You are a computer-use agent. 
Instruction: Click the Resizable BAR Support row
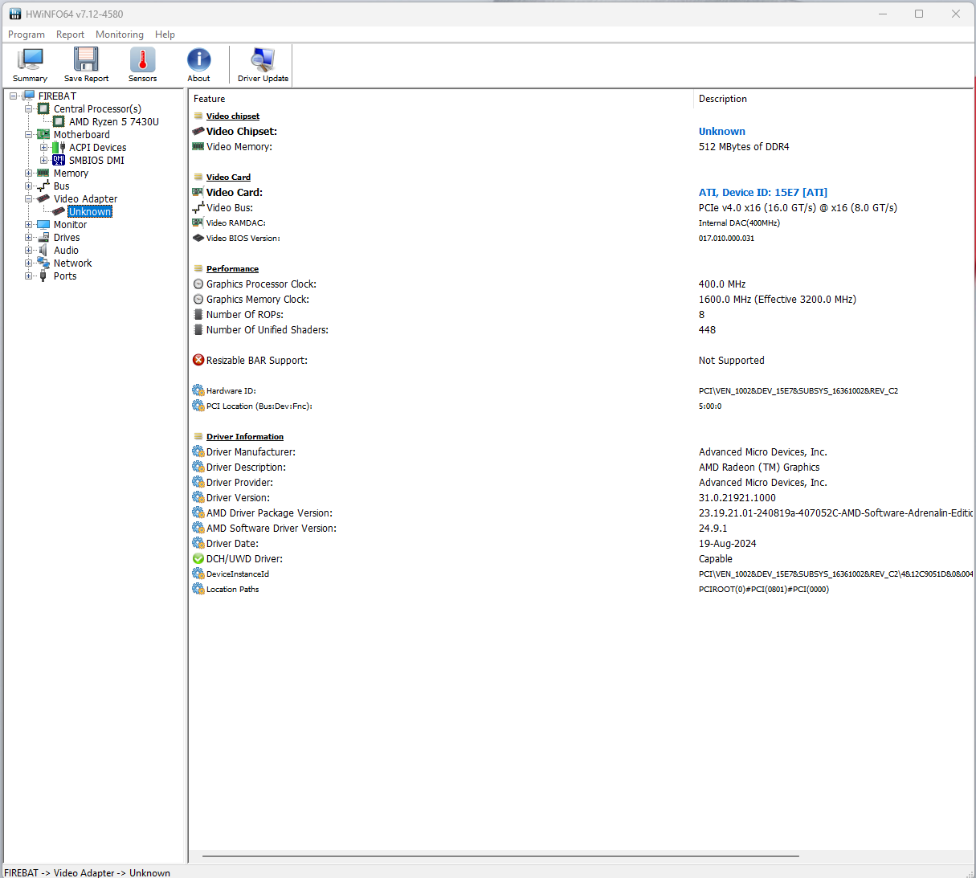tap(256, 361)
